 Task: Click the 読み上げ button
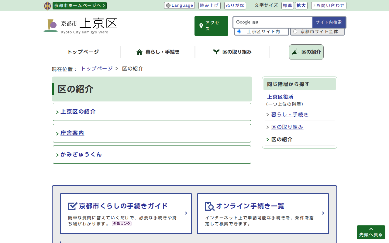coord(210,5)
